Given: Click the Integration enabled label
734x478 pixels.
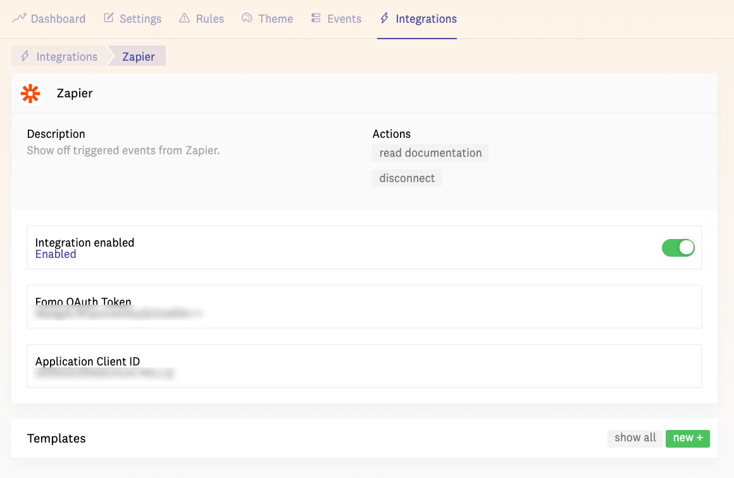Looking at the screenshot, I should coord(85,242).
